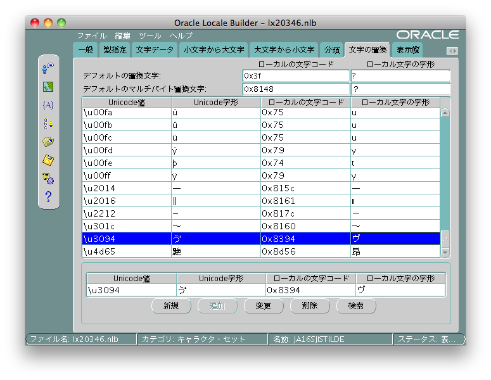Click the Unicode値 column header in upper table
Viewport: 491px width, 380px height.
[x=127, y=103]
